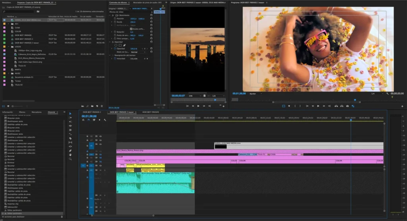Open the Información panel tab
Viewport: 407px width, 221px height.
8,112
